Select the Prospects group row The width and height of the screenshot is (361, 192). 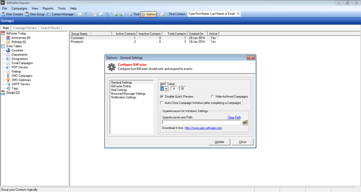tap(144, 42)
